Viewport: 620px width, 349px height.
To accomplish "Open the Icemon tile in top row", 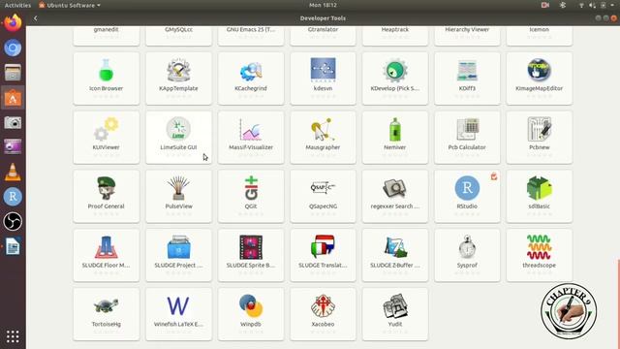I will click(540, 36).
